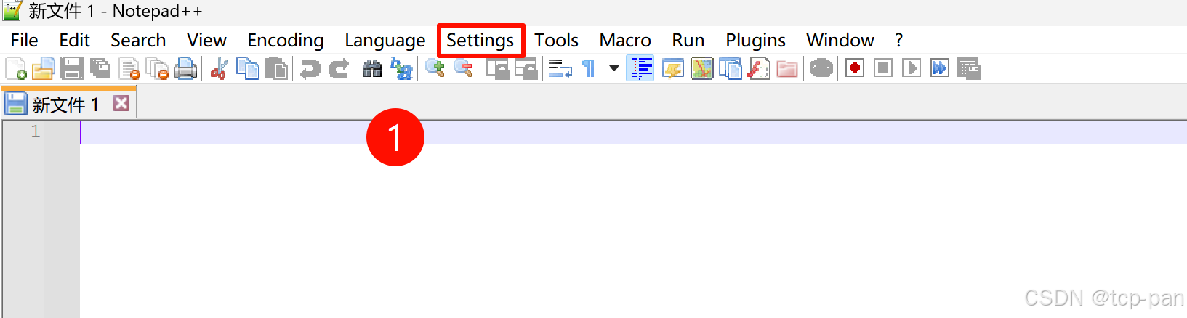Open the Tools menu
1187x318 pixels.
(557, 41)
